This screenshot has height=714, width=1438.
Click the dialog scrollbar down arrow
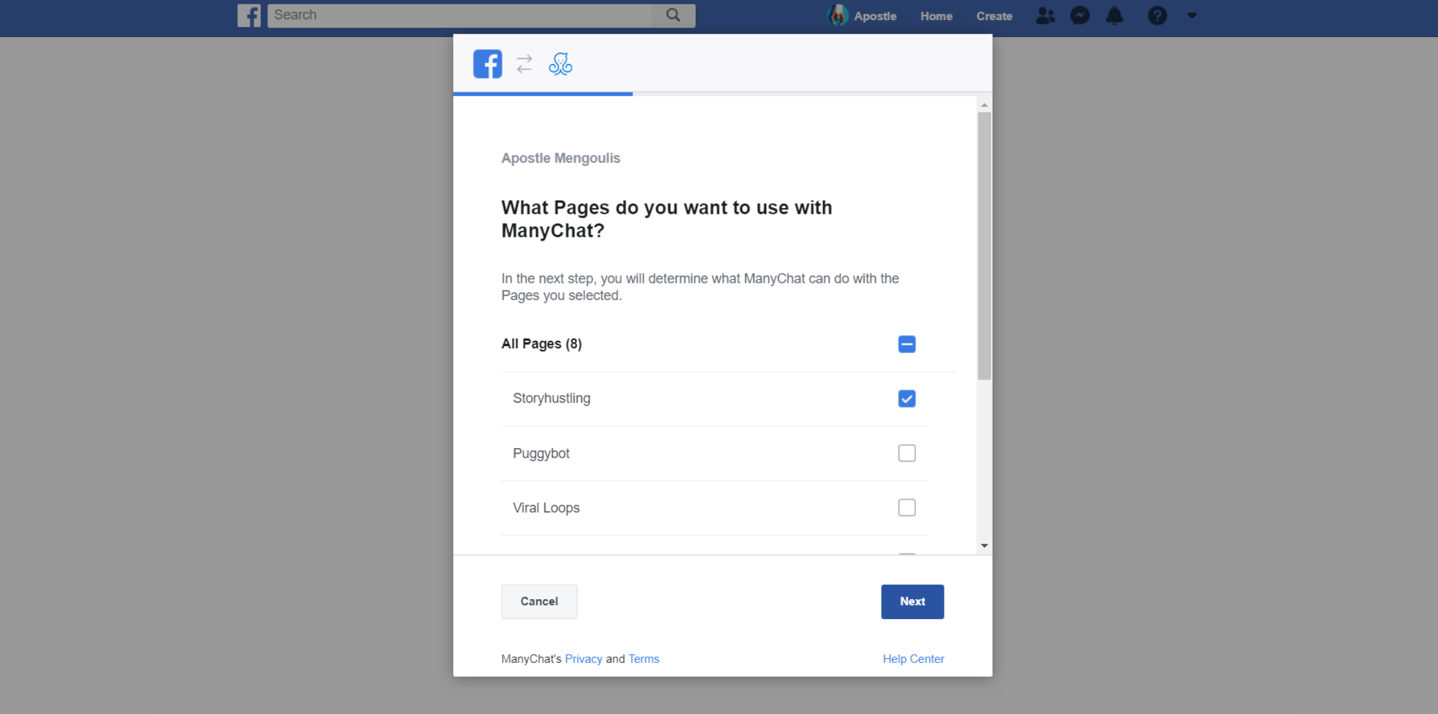click(x=984, y=546)
